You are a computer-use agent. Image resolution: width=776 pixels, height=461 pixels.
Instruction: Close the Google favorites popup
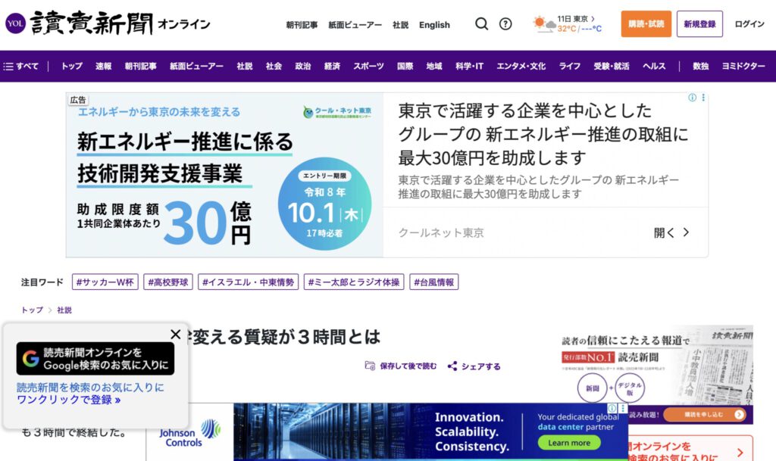[x=175, y=335]
